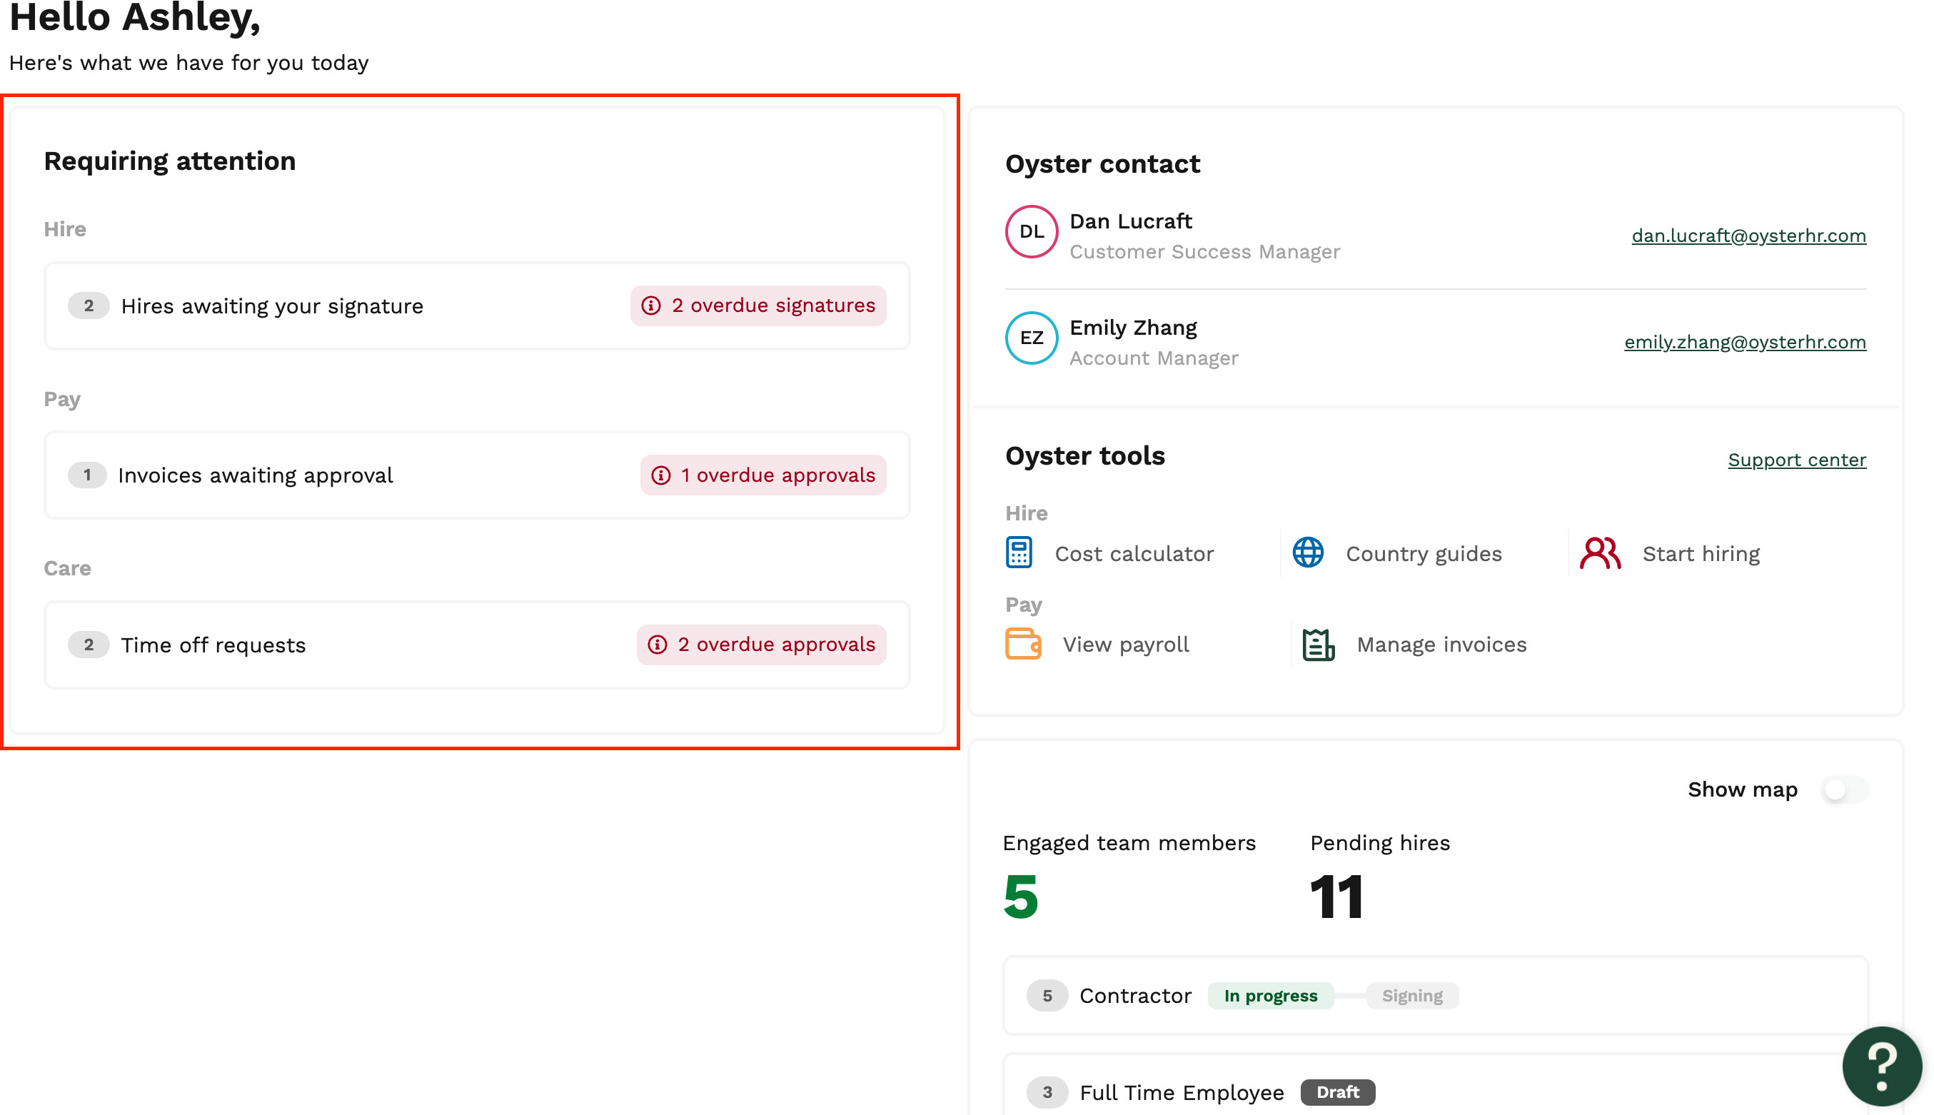Click the 2 overdue approvals badge for time off
This screenshot has width=1934, height=1115.
762,645
